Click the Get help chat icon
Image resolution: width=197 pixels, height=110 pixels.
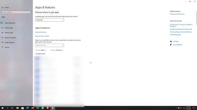coord(171,42)
